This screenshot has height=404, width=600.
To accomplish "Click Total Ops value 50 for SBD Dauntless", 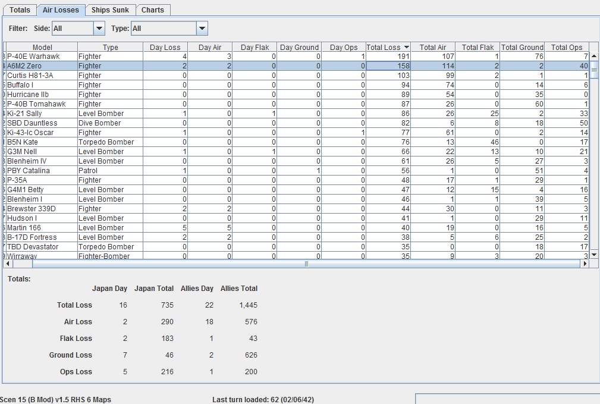I will click(567, 123).
